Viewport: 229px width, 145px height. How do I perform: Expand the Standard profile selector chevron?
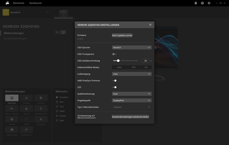click(x=48, y=12)
